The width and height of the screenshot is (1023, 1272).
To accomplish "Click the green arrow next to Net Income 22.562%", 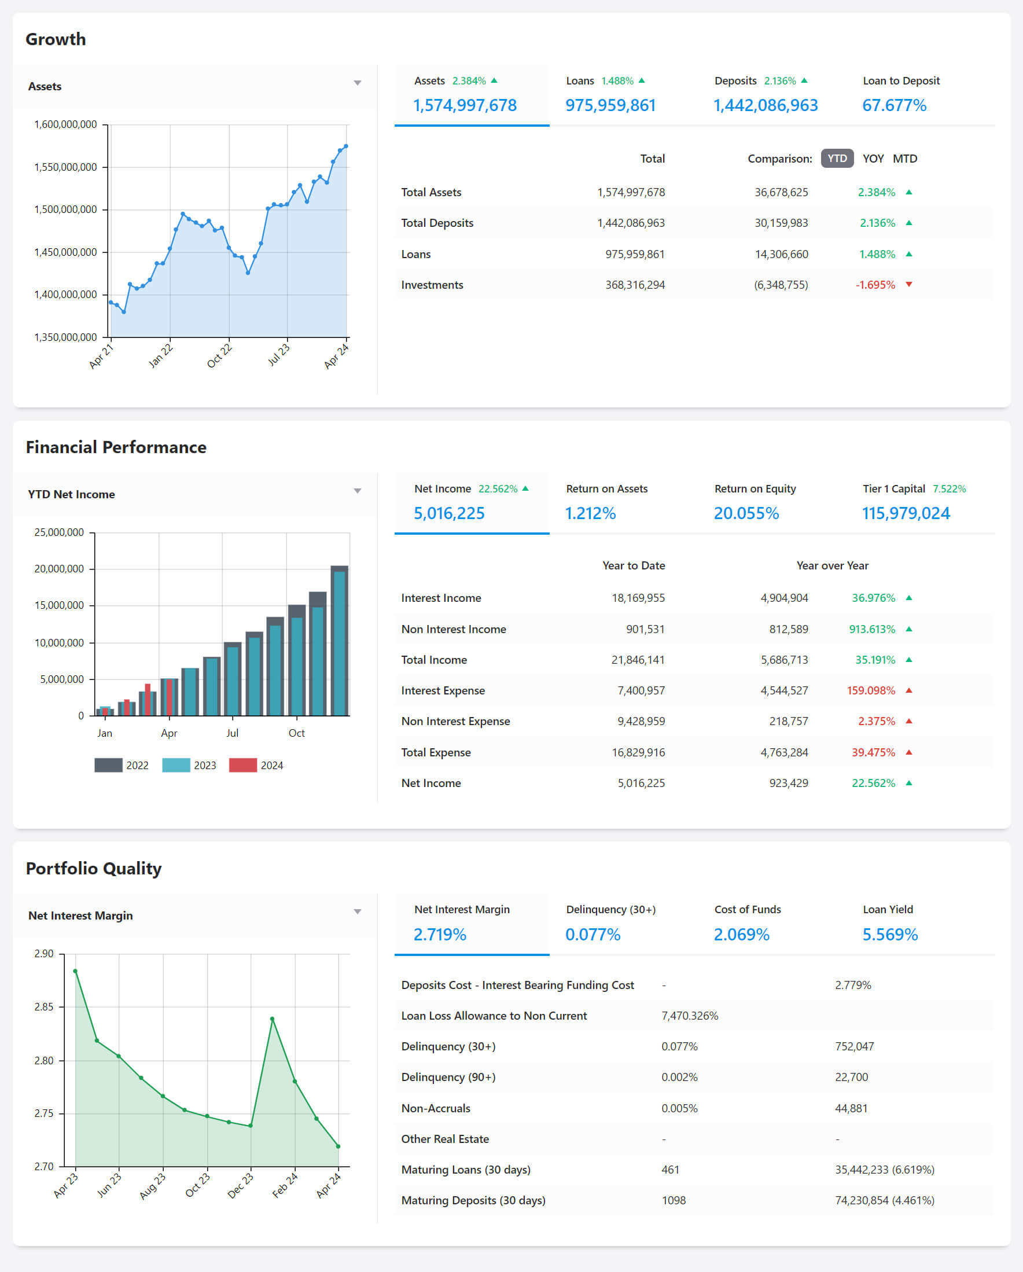I will [x=525, y=488].
